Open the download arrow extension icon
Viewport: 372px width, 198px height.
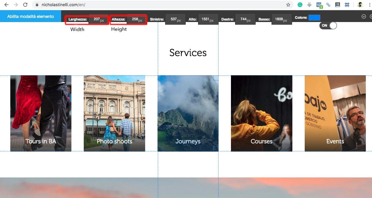(309, 5)
